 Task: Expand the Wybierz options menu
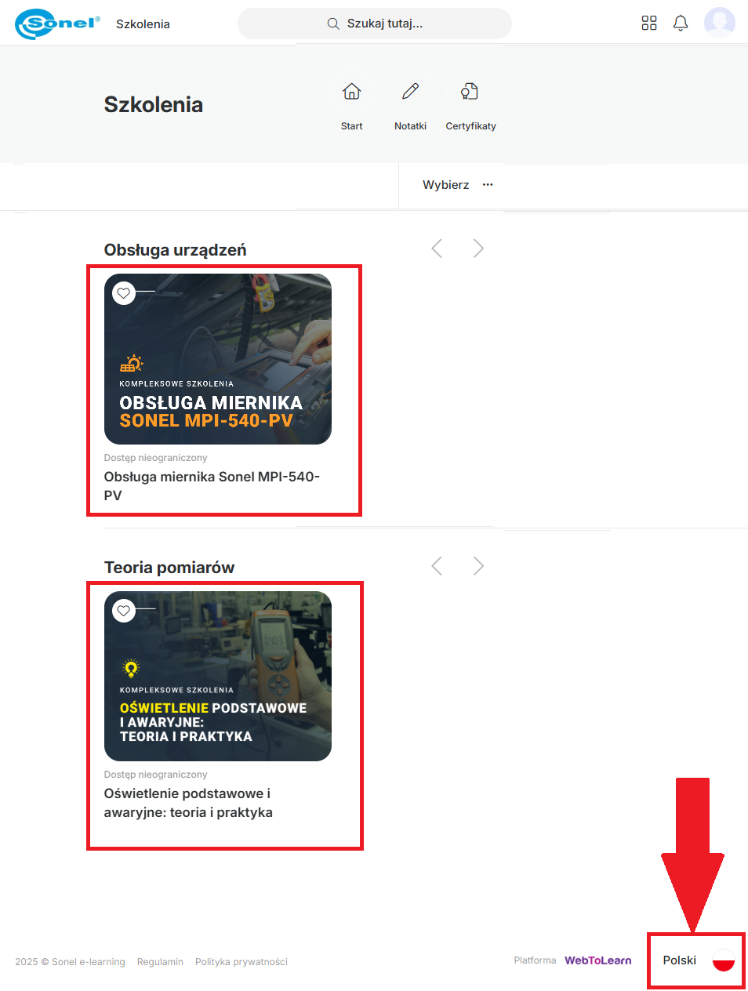(488, 185)
